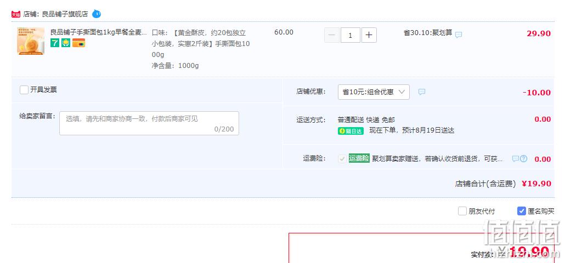Tick the 开具发票 checkbox
Screen dimensions: 565x263
[x=24, y=90]
